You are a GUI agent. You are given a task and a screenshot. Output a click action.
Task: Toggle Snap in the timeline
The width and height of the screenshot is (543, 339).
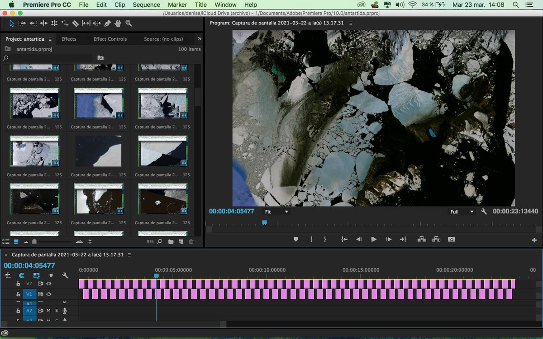click(x=22, y=275)
